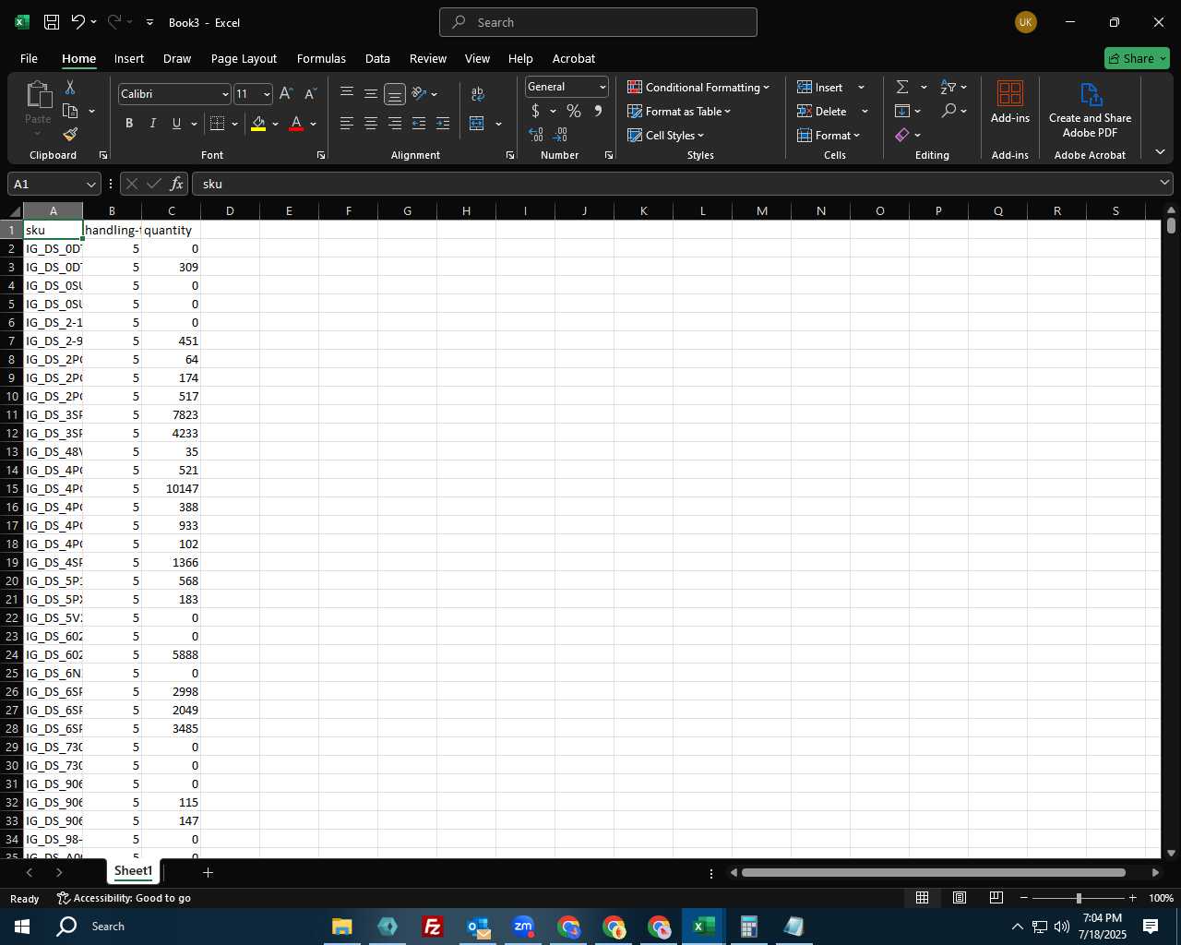Toggle Top Align vertical alignment
1181x945 pixels.
click(347, 94)
